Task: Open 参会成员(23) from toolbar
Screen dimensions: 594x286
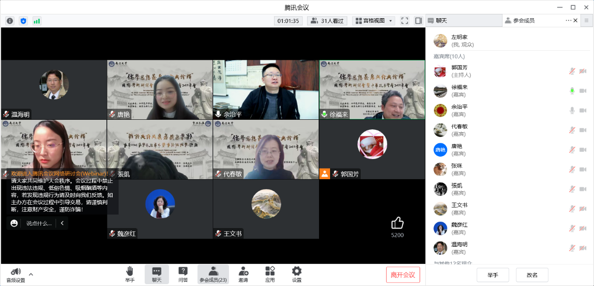Action: tap(213, 275)
